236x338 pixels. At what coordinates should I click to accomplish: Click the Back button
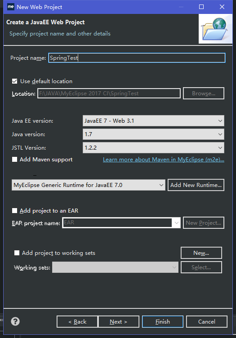(x=77, y=322)
